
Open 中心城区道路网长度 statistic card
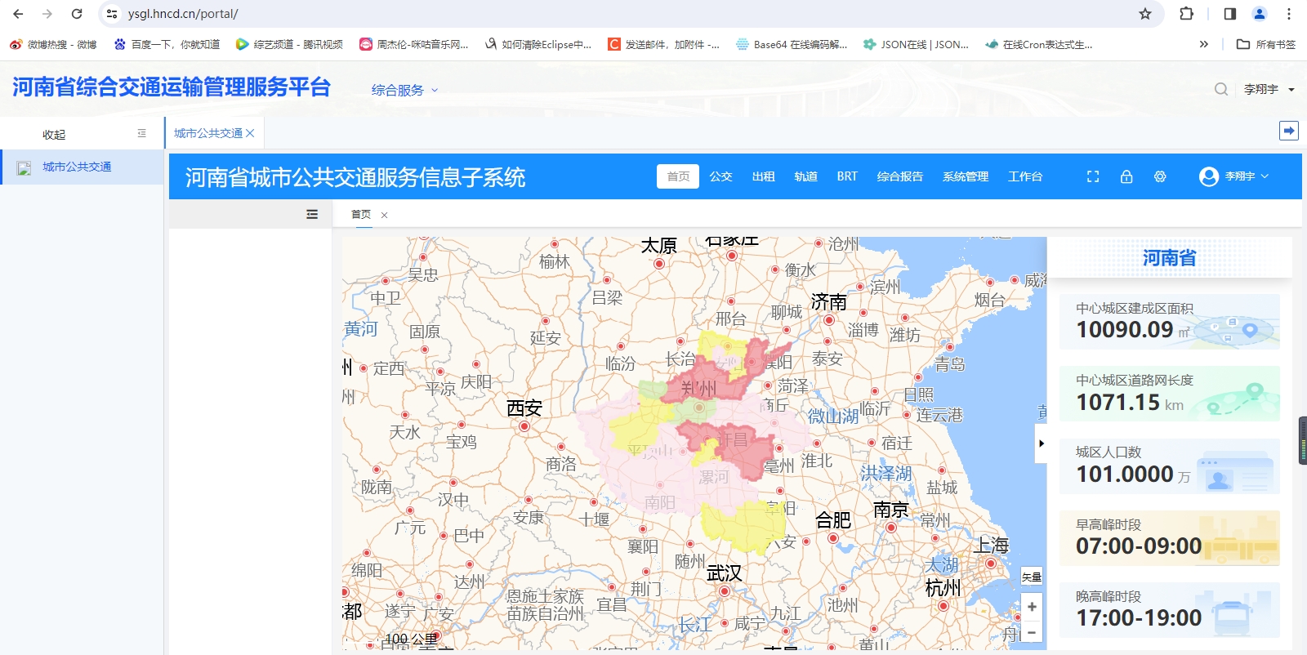(1170, 394)
